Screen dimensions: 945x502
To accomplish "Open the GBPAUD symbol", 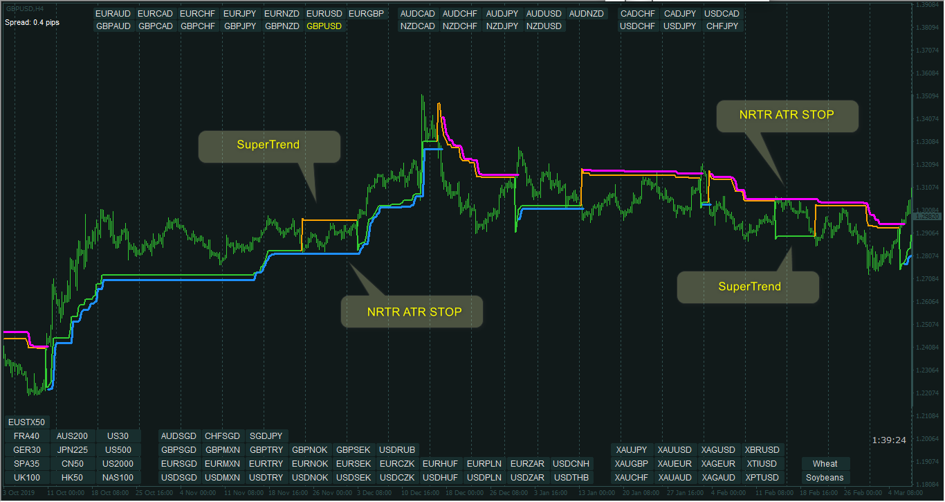I will point(113,26).
